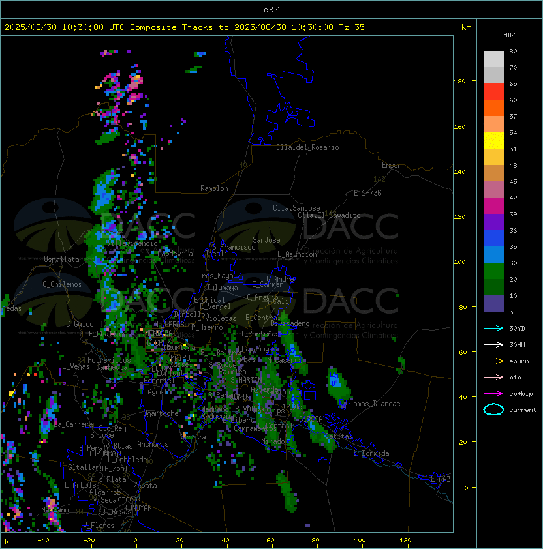Click the pink bip arrow in the legend
Viewport: 543px width, 549px height.
coord(493,378)
